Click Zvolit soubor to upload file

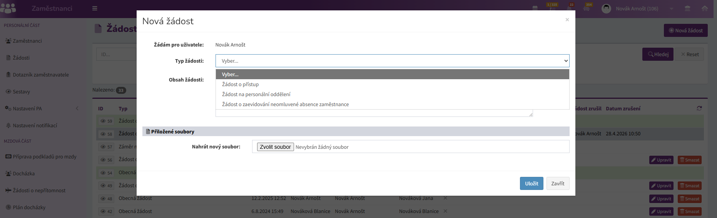point(275,147)
